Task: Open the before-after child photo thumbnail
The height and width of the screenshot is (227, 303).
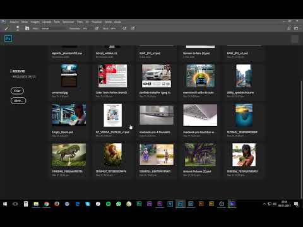Action: coord(157,154)
